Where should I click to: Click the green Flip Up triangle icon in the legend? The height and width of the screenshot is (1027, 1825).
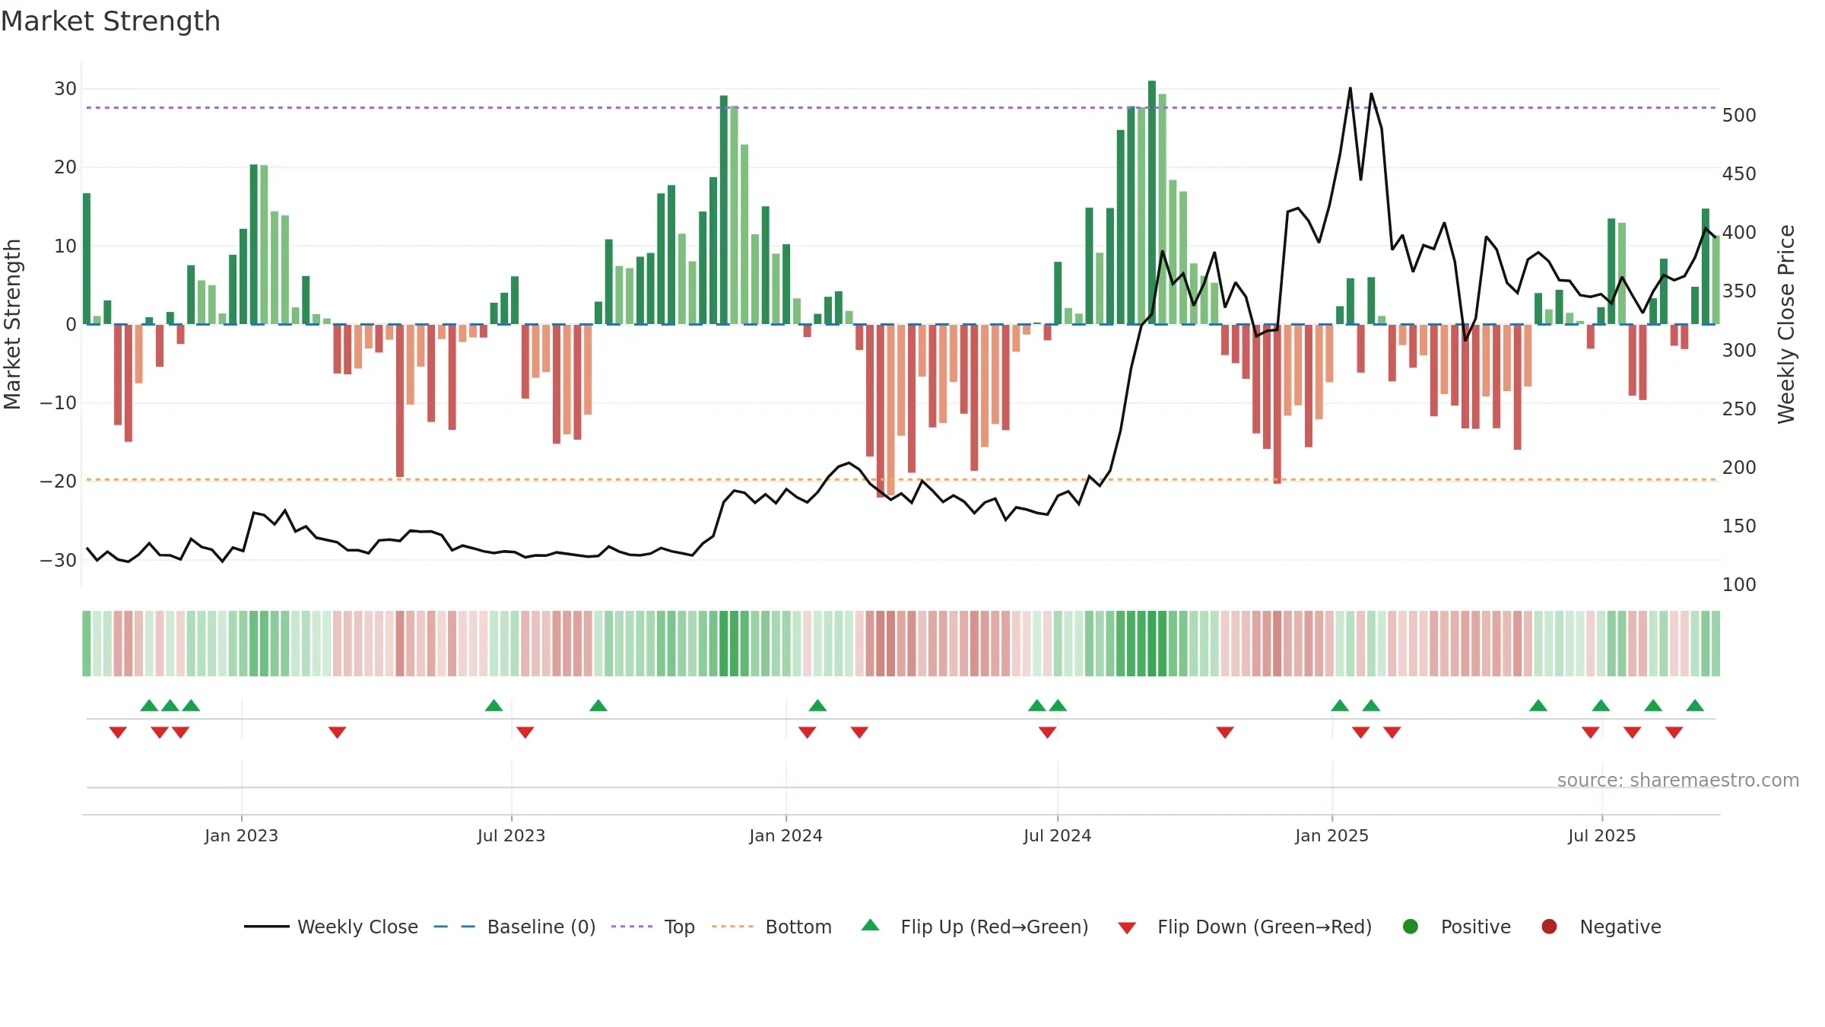(871, 925)
